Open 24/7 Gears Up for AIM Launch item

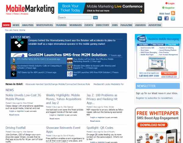click(x=37, y=72)
